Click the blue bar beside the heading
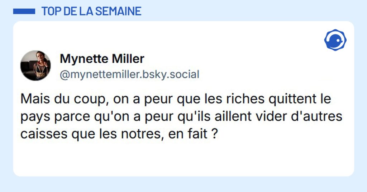367x192 pixels. [x=24, y=11]
